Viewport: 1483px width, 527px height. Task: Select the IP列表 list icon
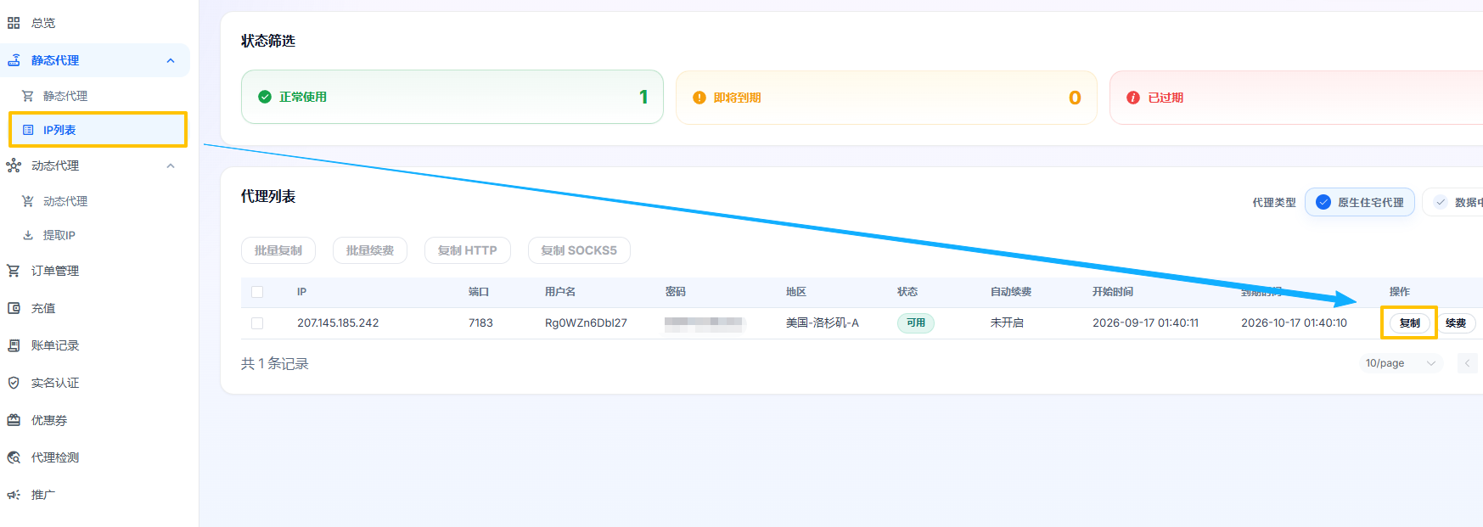[x=28, y=130]
